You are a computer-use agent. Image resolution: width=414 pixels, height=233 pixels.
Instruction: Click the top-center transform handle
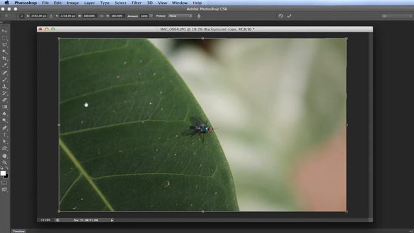pyautogui.click(x=202, y=38)
